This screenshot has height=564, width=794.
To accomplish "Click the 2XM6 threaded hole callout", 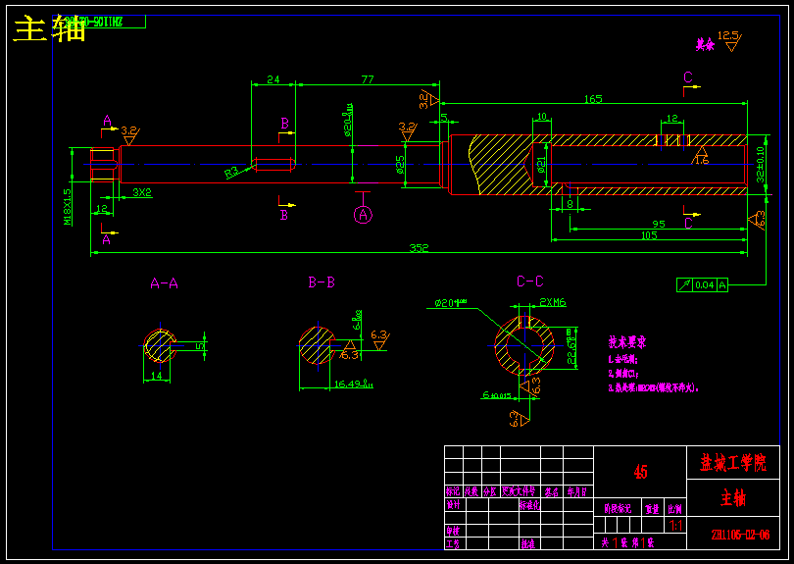I will (x=553, y=302).
